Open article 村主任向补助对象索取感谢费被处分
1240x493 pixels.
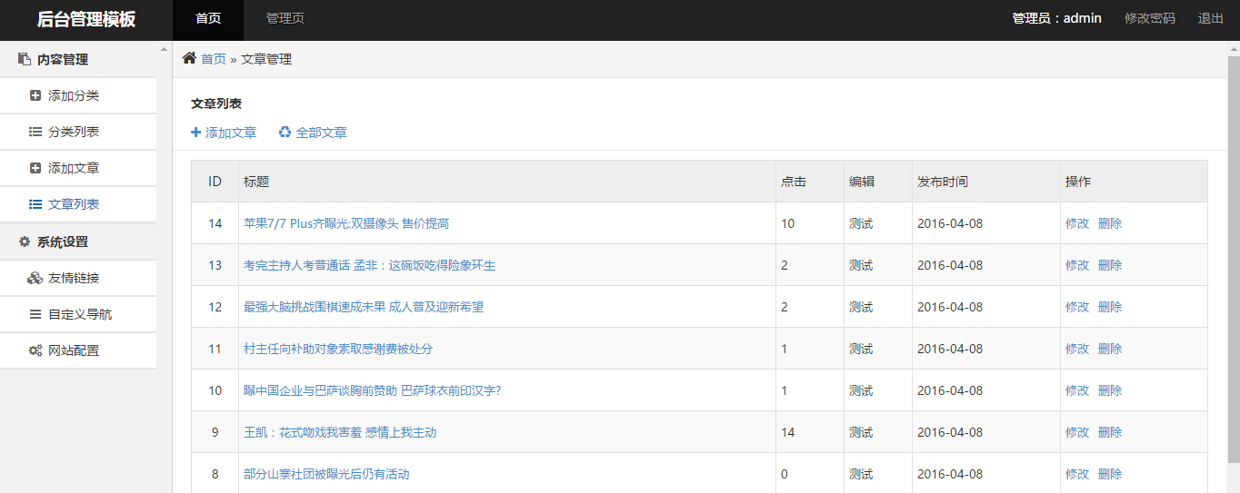coord(338,349)
